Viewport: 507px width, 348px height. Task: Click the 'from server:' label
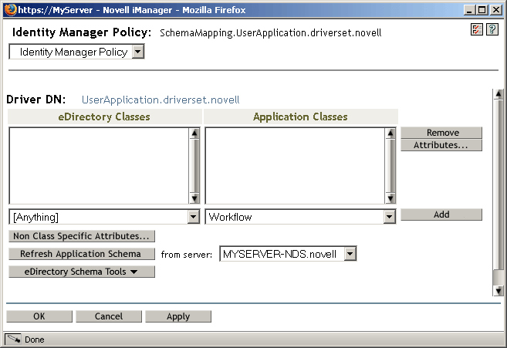(187, 255)
